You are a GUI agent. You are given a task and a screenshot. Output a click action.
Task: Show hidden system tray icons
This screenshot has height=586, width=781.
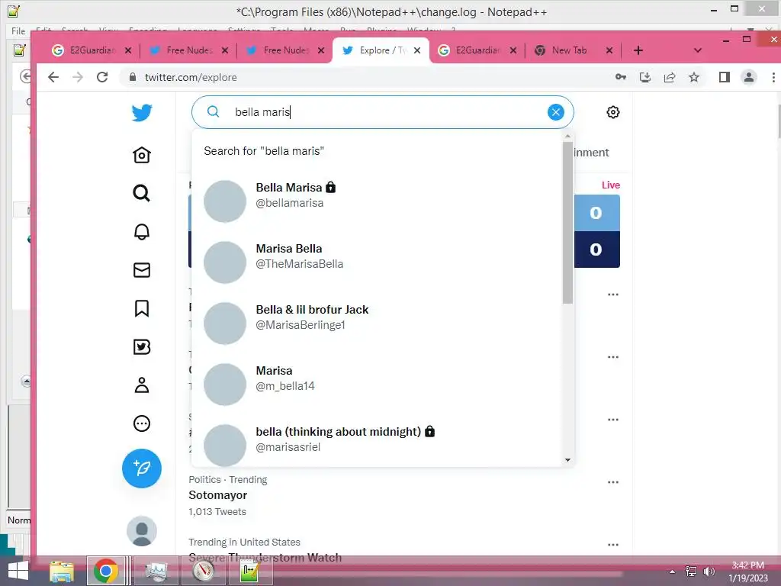click(x=672, y=571)
